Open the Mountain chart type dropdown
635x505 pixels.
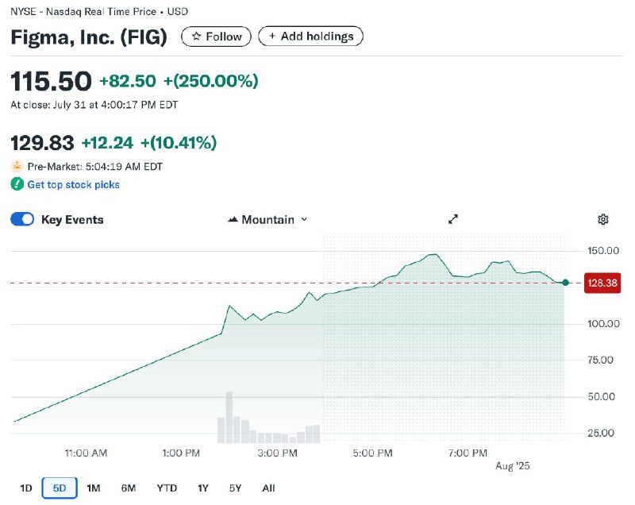coord(267,219)
